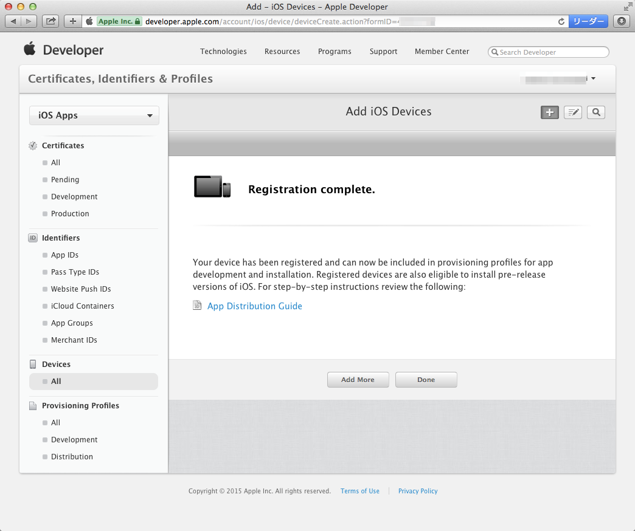
Task: Open the Technologies menu item
Action: click(x=223, y=52)
